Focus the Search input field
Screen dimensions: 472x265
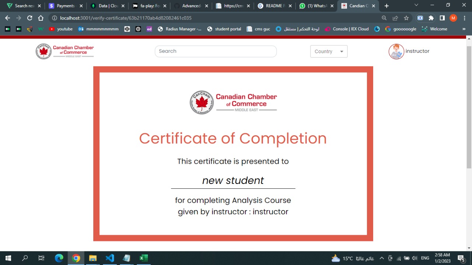[x=216, y=51]
